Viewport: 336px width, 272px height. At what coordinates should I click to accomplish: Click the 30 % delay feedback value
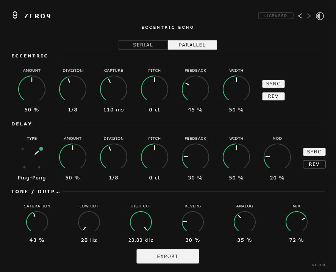tap(195, 178)
